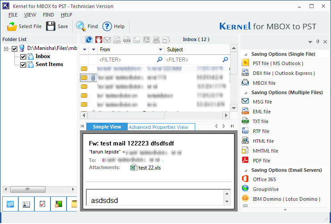331x224 pixels.
Task: Open the HELP menu
Action: point(66,15)
